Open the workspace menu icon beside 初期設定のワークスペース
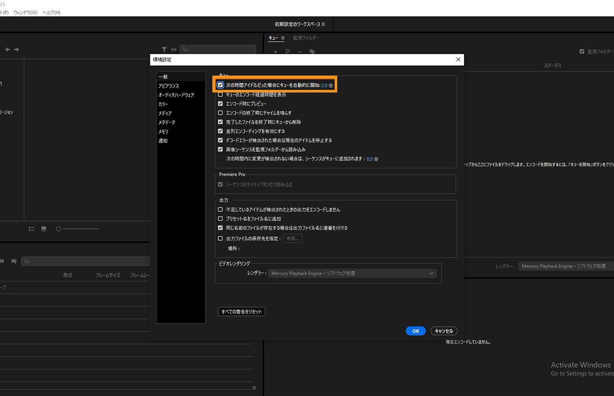The height and width of the screenshot is (396, 614). 323,24
